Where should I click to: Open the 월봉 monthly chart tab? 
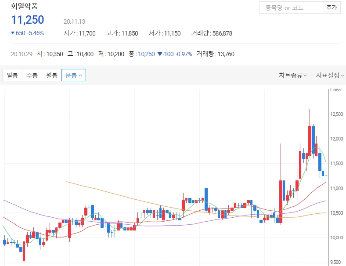point(52,75)
